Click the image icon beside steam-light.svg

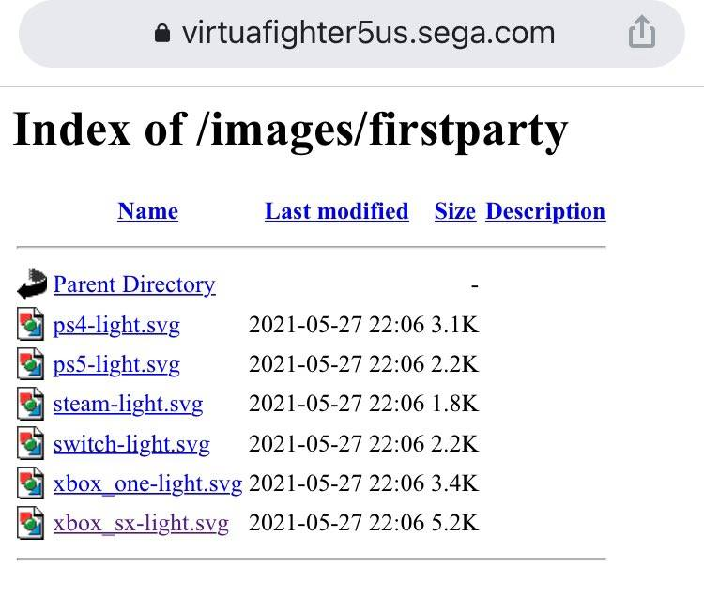31,405
